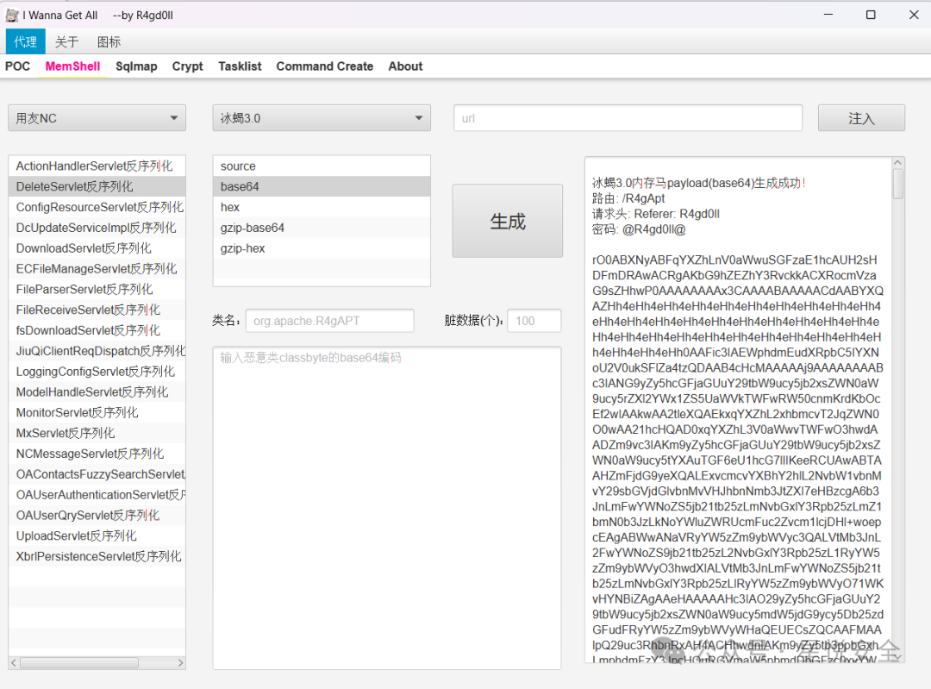The height and width of the screenshot is (689, 931).
Task: Click the servlet list horizontal scrollbar thumb
Action: (79, 662)
